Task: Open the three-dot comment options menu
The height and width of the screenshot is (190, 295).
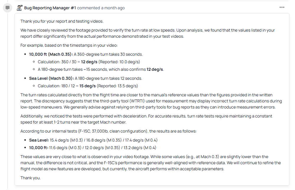Action: coord(282,7)
